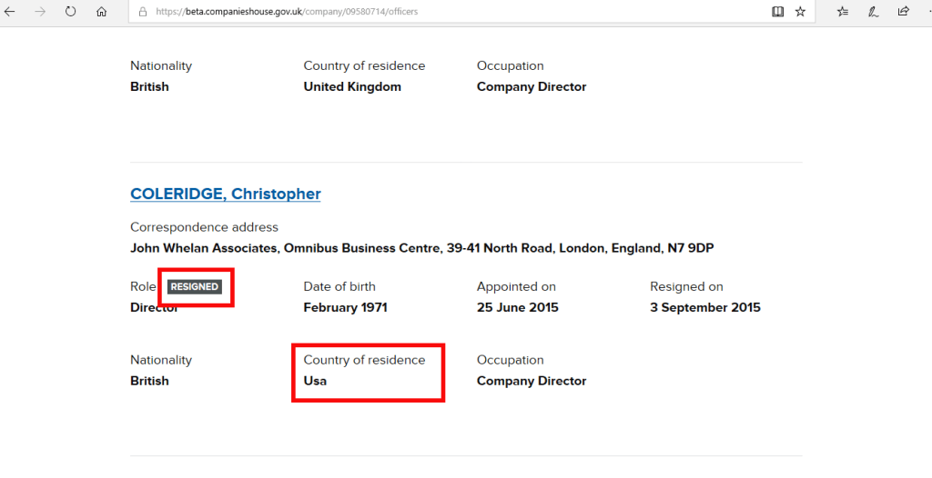Viewport: 932px width, 478px height.
Task: Click the Country of residence Usa value
Action: (315, 381)
